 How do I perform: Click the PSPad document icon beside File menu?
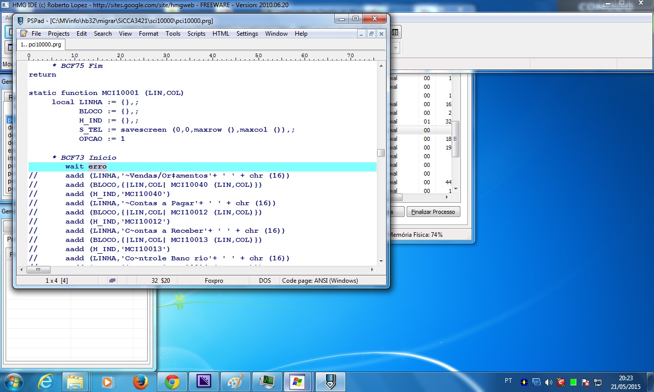tap(24, 34)
